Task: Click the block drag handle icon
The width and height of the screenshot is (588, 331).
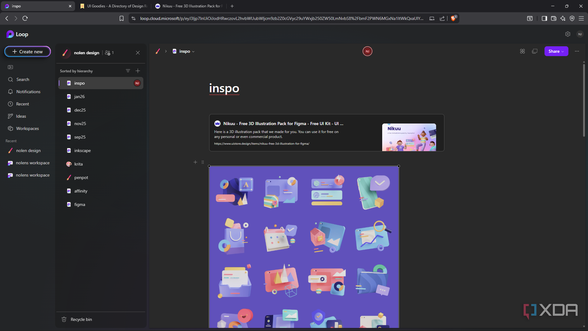Action: click(203, 162)
